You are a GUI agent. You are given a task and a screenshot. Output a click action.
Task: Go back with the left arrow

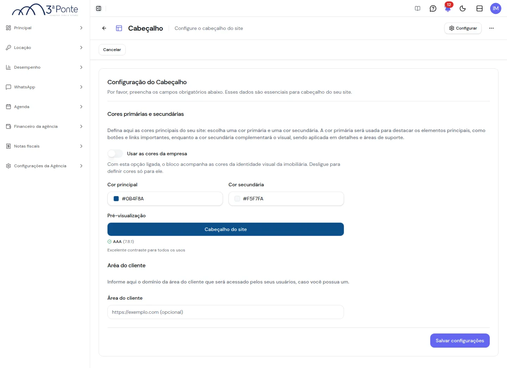click(x=104, y=28)
